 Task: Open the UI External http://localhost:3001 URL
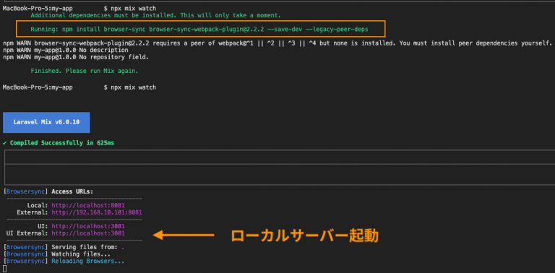point(88,233)
